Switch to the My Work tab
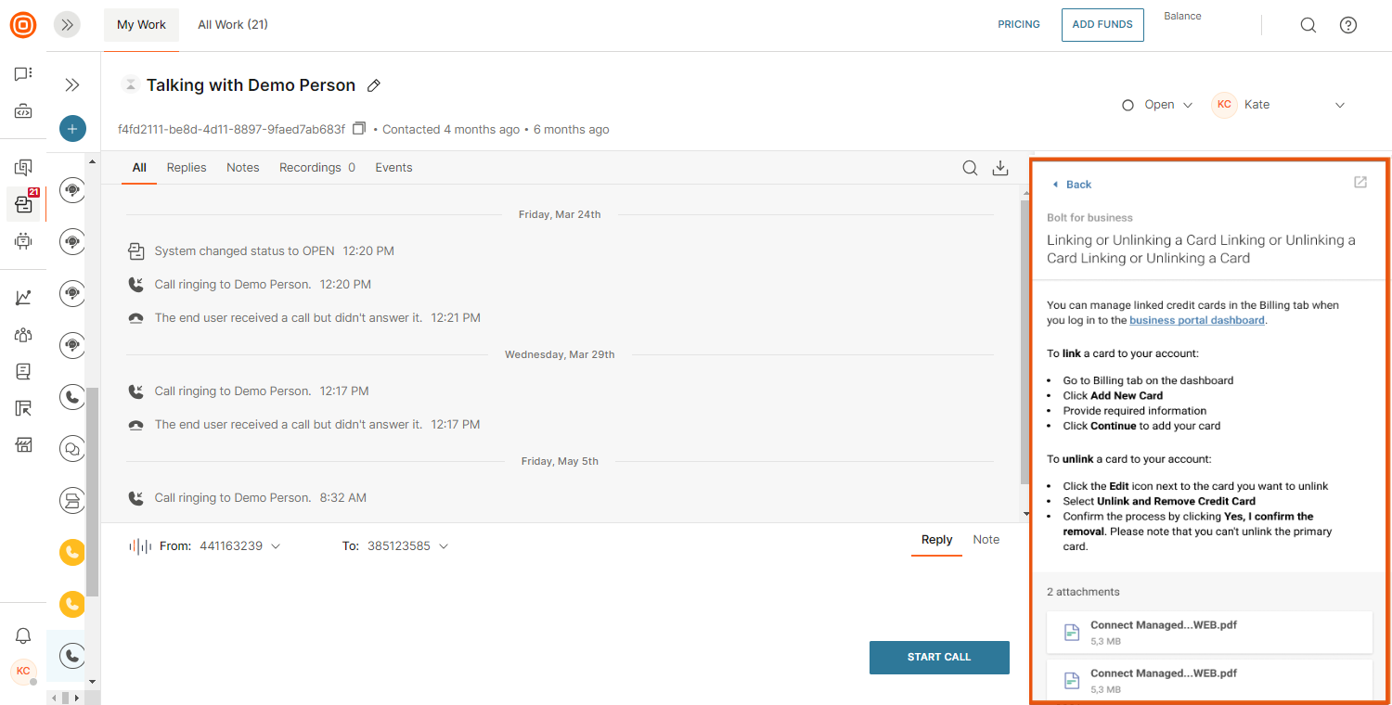 pos(141,25)
